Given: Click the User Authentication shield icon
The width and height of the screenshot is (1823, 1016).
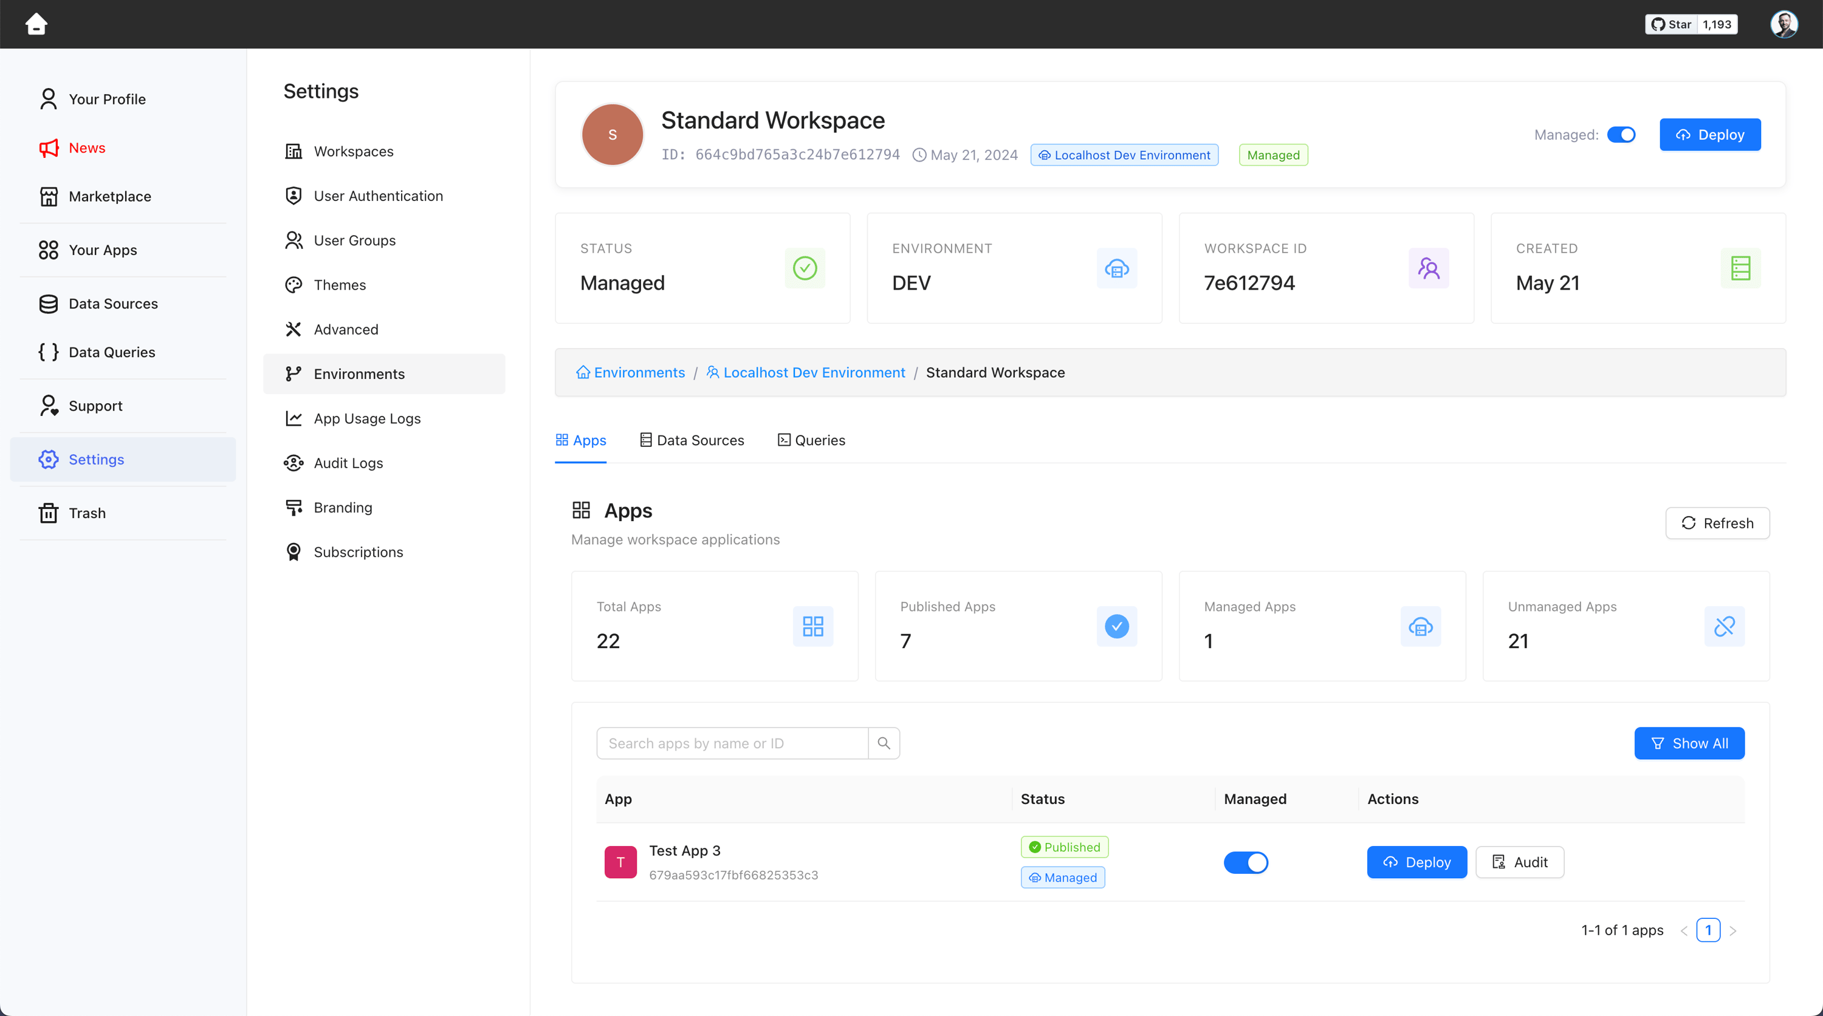Looking at the screenshot, I should pos(293,196).
